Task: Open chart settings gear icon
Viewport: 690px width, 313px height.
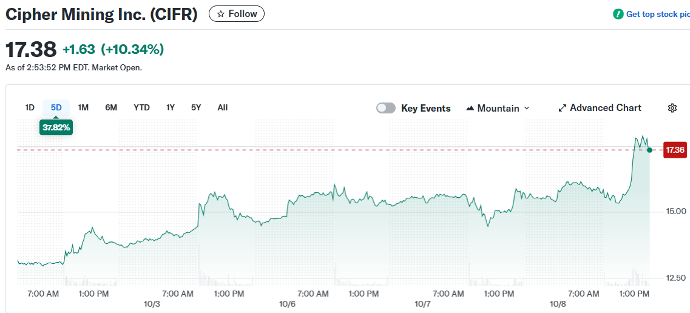Action: coord(672,108)
